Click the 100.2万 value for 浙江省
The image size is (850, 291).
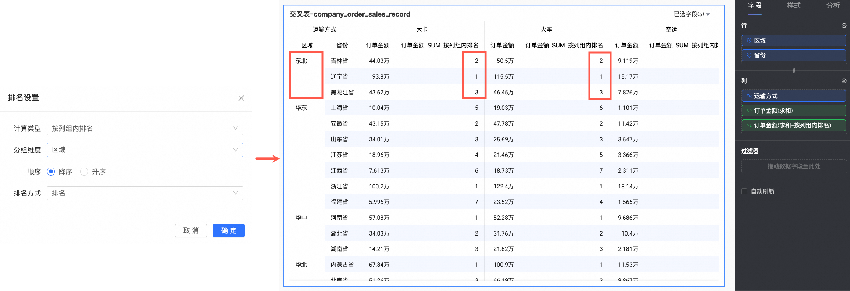point(379,186)
